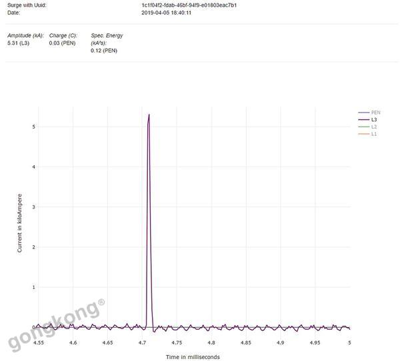Image resolution: width=400 pixels, height=361 pixels.
Task: Click the peak of the L3 surge spike
Action: point(149,115)
